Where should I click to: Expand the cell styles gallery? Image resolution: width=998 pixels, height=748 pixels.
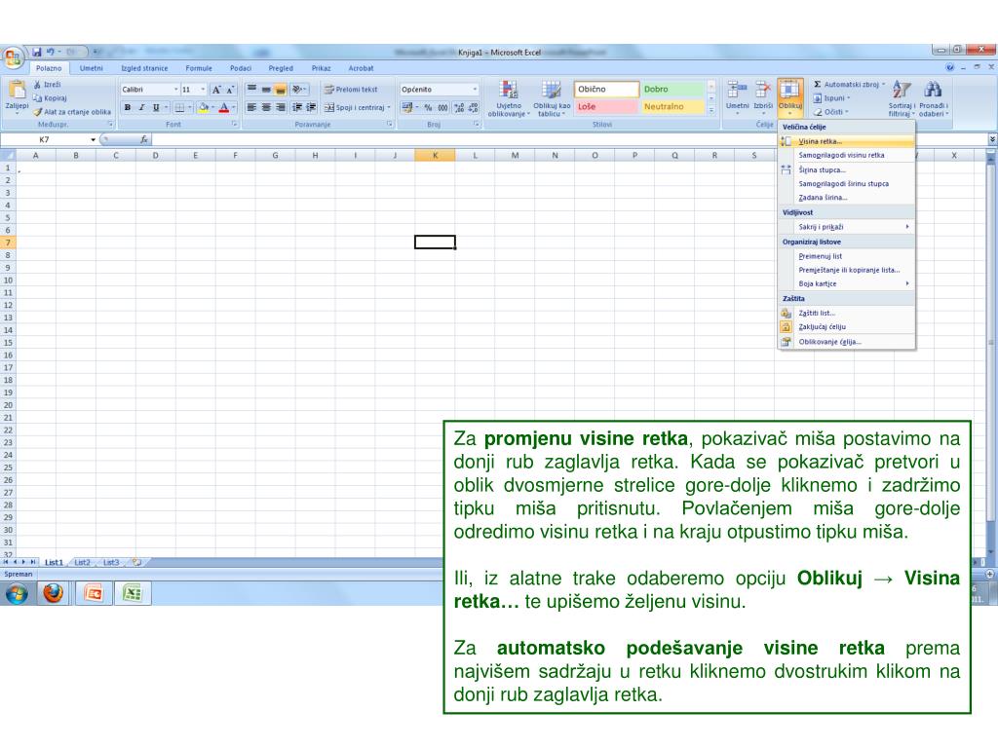[711, 110]
